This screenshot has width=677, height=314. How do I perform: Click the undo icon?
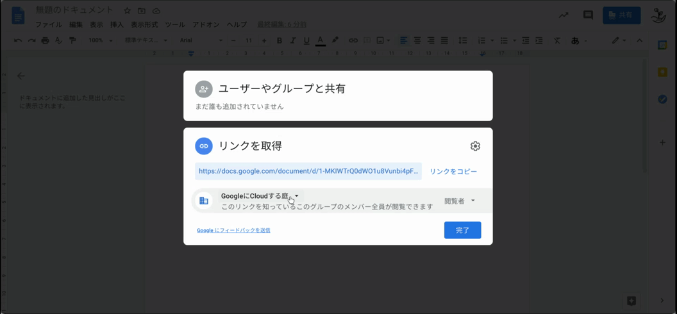(18, 40)
